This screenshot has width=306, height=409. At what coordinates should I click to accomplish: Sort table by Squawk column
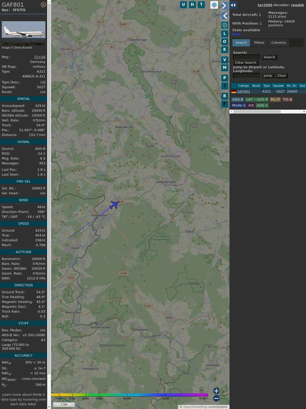pyautogui.click(x=278, y=86)
